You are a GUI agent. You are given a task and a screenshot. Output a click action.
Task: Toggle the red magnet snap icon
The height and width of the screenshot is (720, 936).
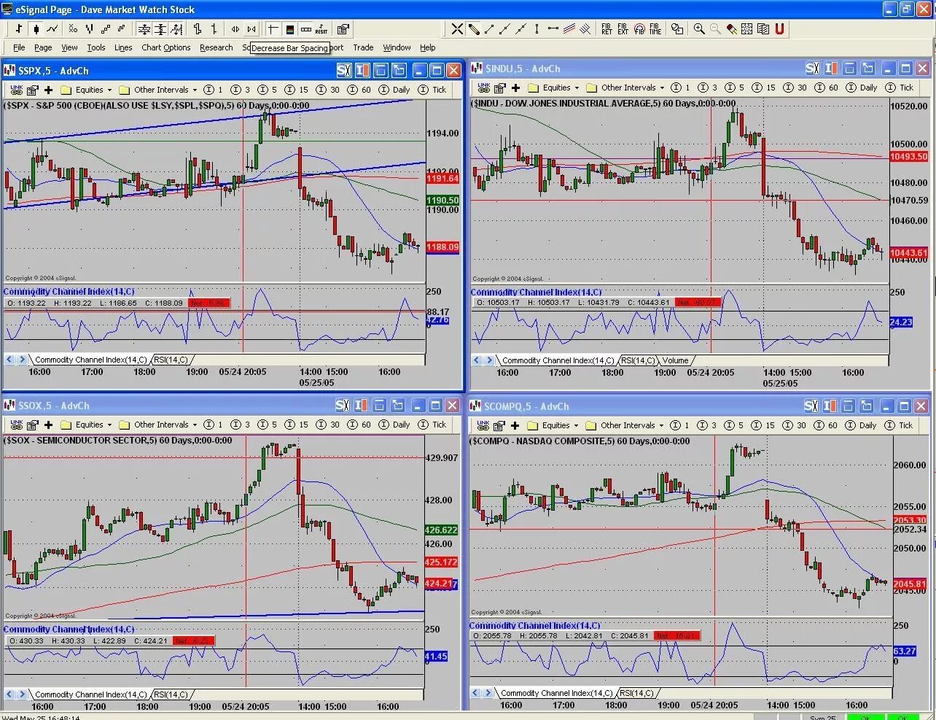click(x=779, y=29)
